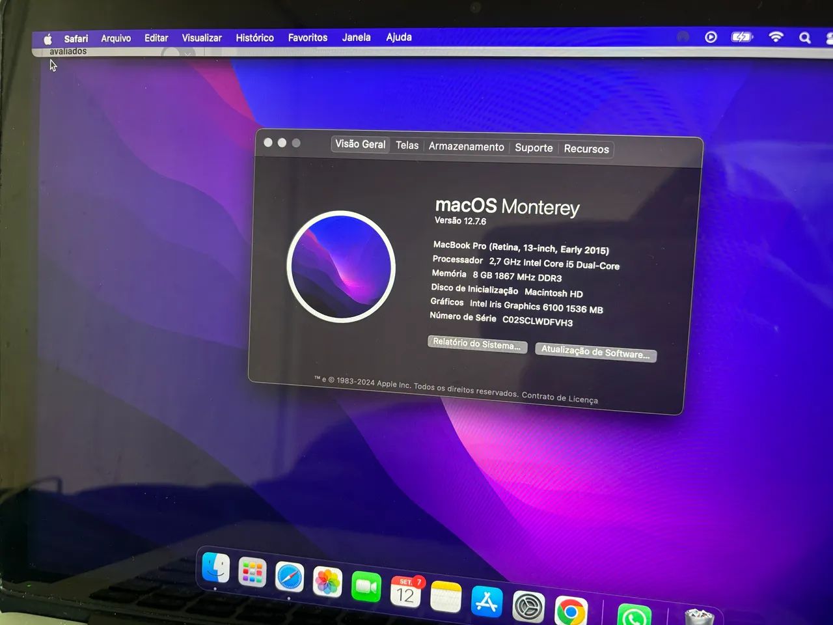Switch to the Telas tab
Image resolution: width=833 pixels, height=625 pixels.
(x=407, y=146)
